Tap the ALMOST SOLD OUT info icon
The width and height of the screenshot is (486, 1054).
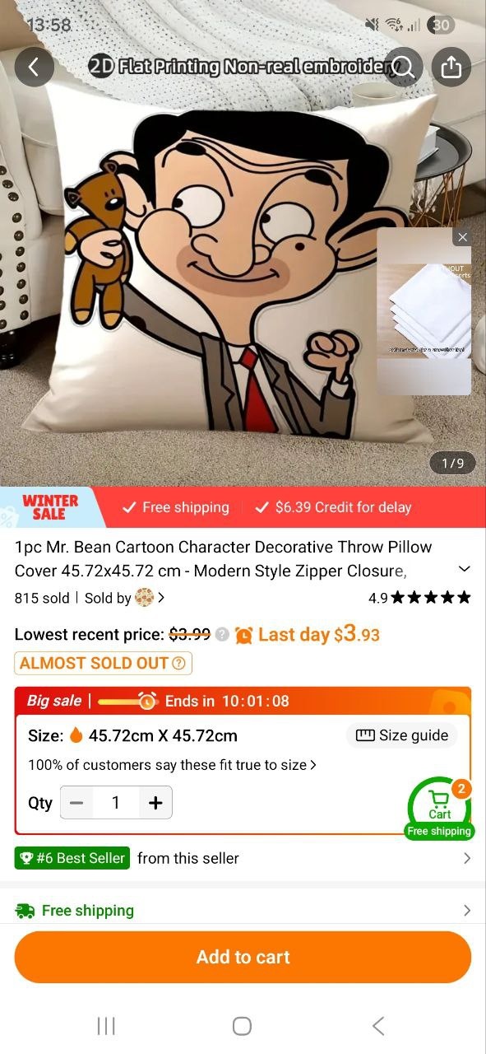click(x=178, y=663)
